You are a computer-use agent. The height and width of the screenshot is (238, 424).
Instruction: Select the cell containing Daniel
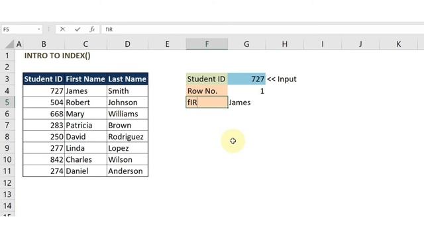click(85, 171)
